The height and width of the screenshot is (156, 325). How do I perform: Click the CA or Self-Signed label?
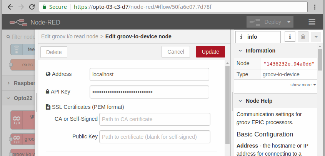pos(76,119)
